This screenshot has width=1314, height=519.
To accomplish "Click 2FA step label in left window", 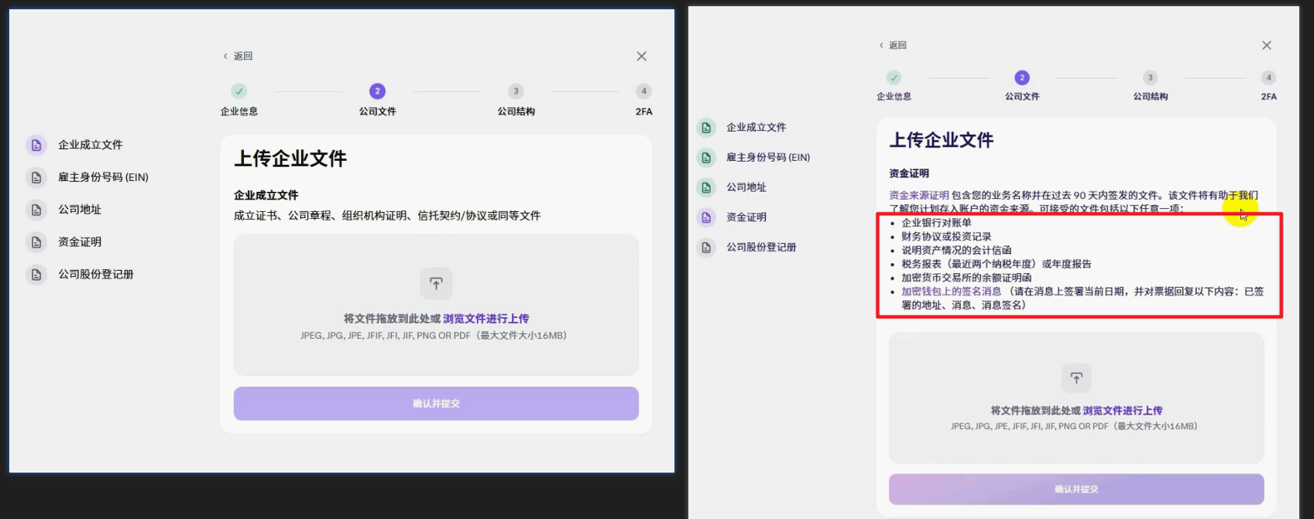I will point(644,111).
